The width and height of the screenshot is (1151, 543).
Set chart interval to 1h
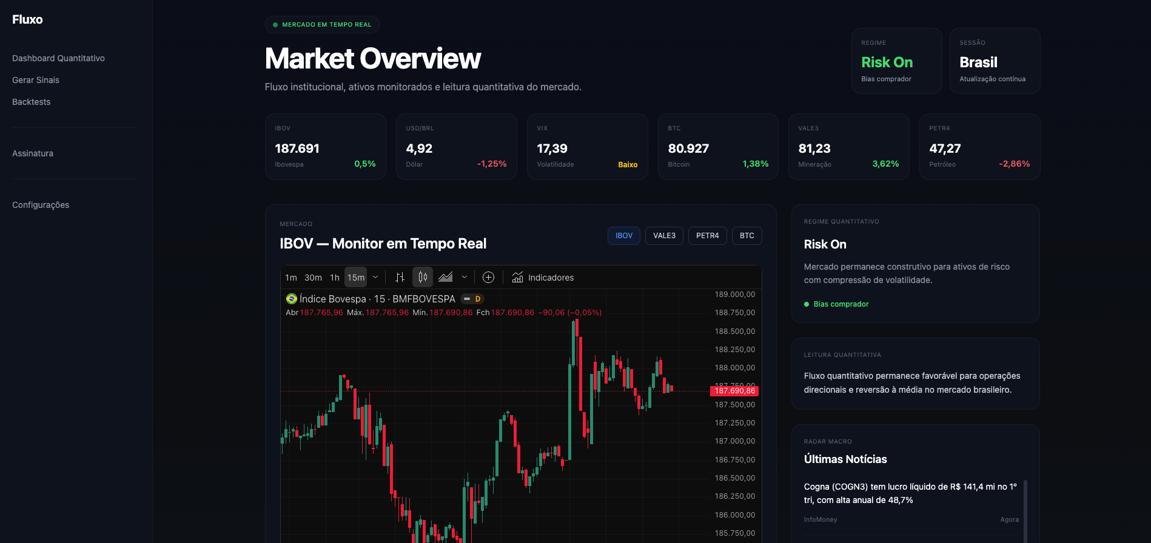pos(335,278)
